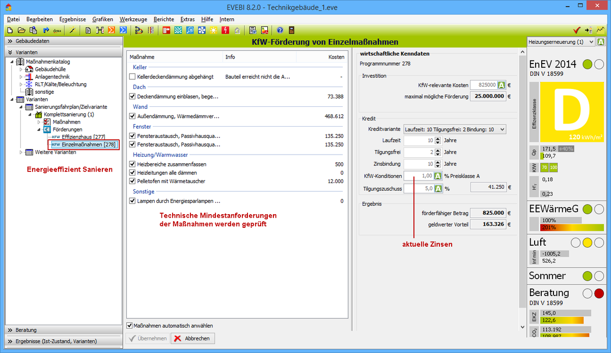Click the orange sigma toolbar icon
The height and width of the screenshot is (353, 611).
click(x=111, y=30)
